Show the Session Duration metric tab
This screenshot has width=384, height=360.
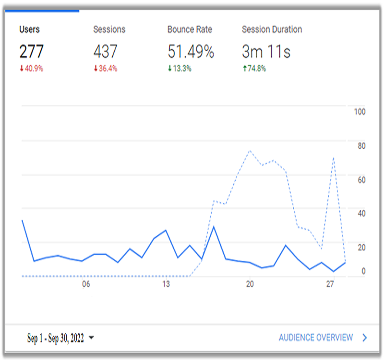point(272,29)
